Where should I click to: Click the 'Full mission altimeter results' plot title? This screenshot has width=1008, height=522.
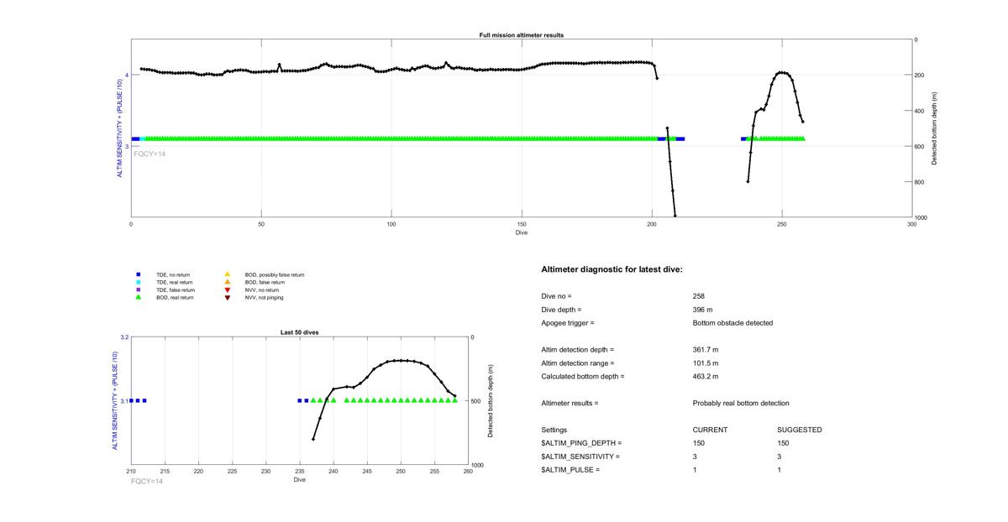[x=521, y=35]
